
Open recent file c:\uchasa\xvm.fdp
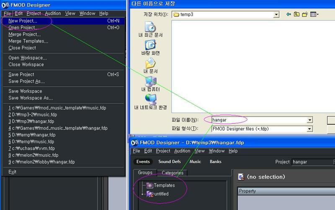point(64,149)
